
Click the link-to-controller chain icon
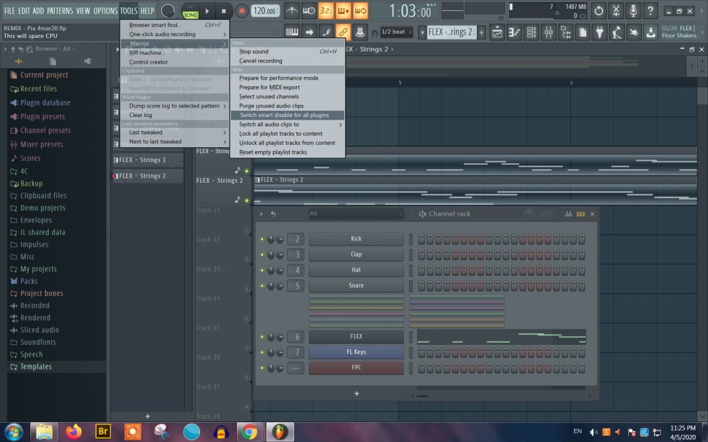pos(343,32)
